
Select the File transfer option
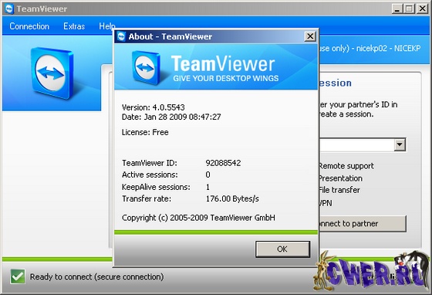pyautogui.click(x=339, y=190)
